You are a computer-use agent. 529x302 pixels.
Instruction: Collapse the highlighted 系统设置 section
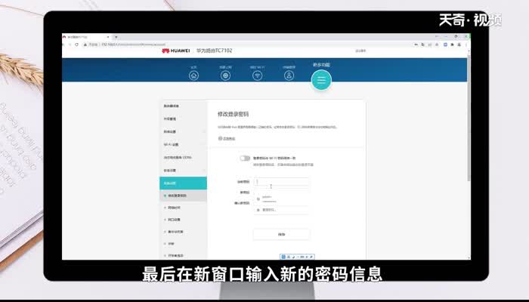pos(183,183)
